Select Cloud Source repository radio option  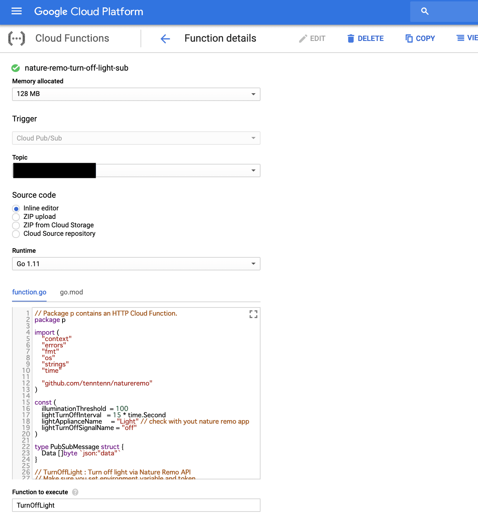(x=16, y=234)
